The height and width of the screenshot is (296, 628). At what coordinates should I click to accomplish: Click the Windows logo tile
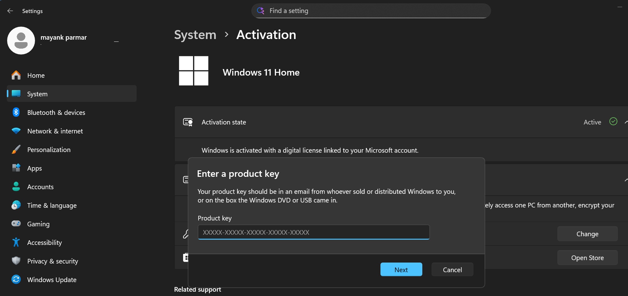194,71
